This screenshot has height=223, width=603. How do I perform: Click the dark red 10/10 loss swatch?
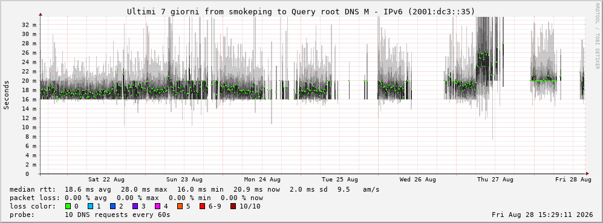[x=233, y=206]
